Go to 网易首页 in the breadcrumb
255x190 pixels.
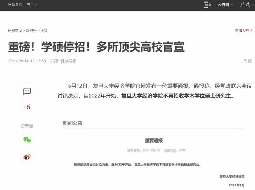click(x=15, y=31)
